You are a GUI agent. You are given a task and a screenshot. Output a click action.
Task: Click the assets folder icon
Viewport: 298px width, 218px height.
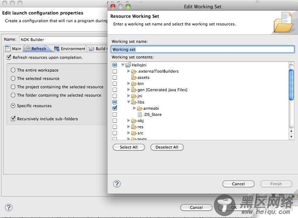[134, 77]
